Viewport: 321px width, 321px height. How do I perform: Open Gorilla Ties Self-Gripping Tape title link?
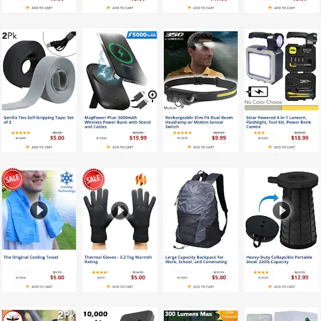tap(39, 120)
